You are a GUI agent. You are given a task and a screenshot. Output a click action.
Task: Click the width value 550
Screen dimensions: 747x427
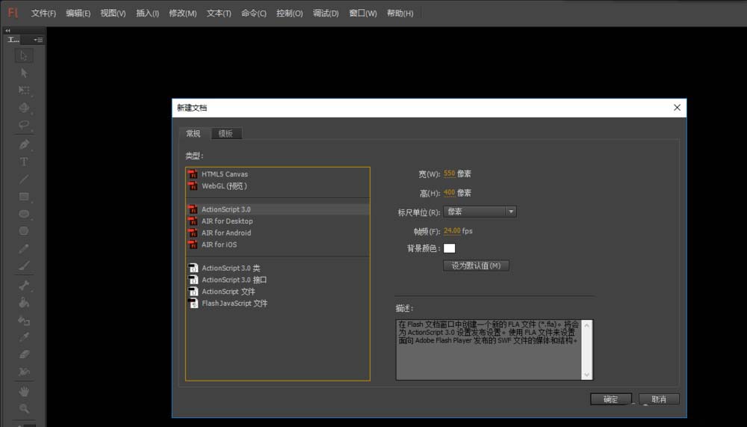449,173
